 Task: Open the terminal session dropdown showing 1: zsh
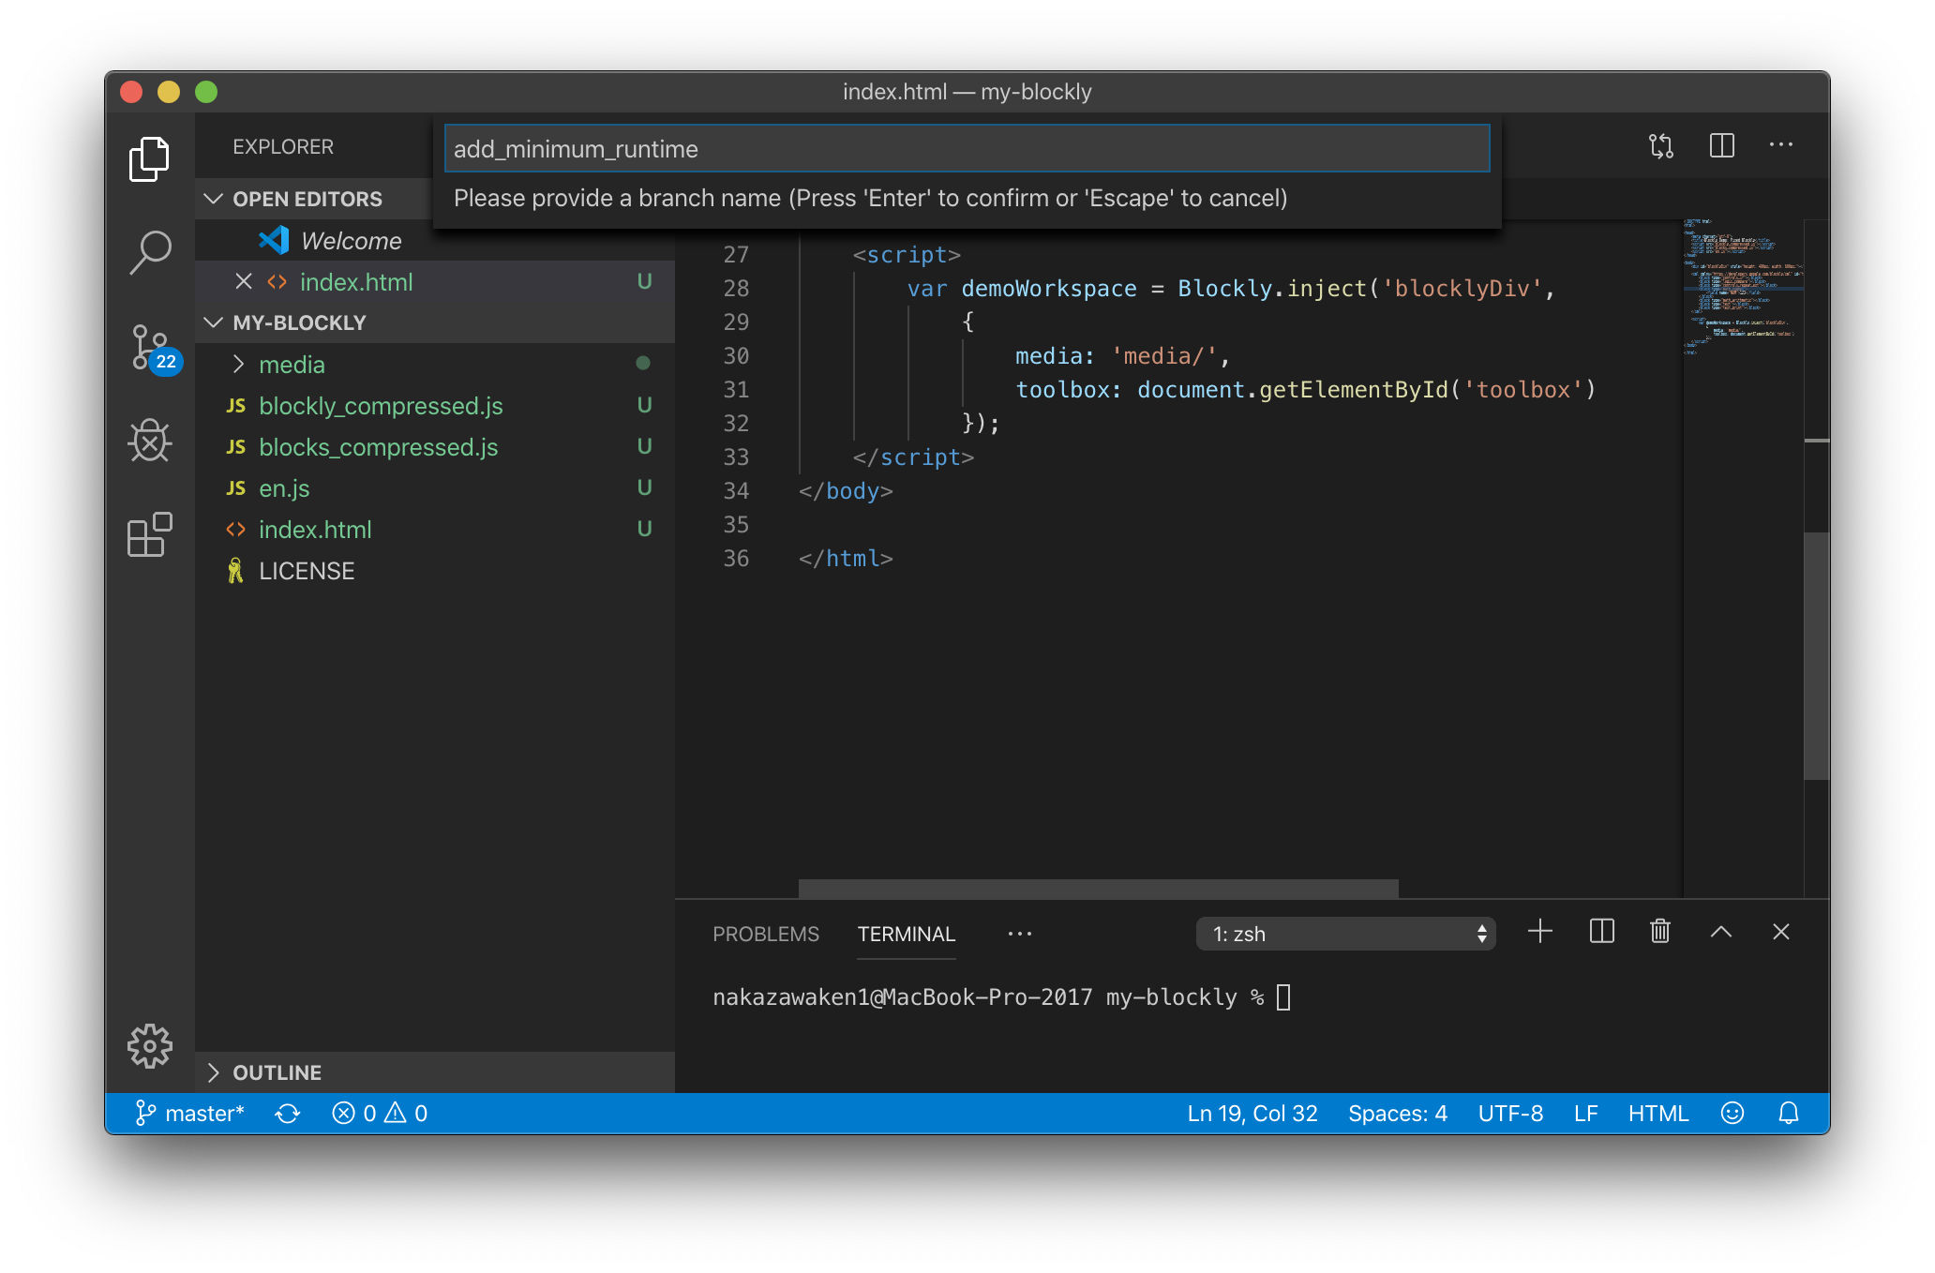click(1345, 934)
